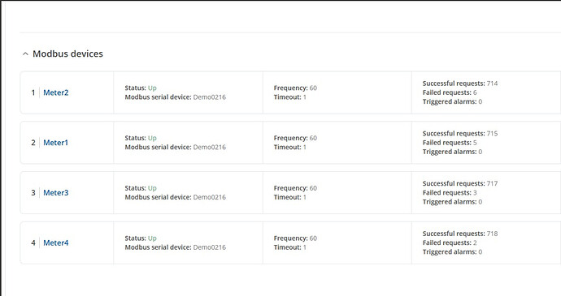Click Meter2's Status Up value
Screen dimensions: 561x296
(152, 88)
